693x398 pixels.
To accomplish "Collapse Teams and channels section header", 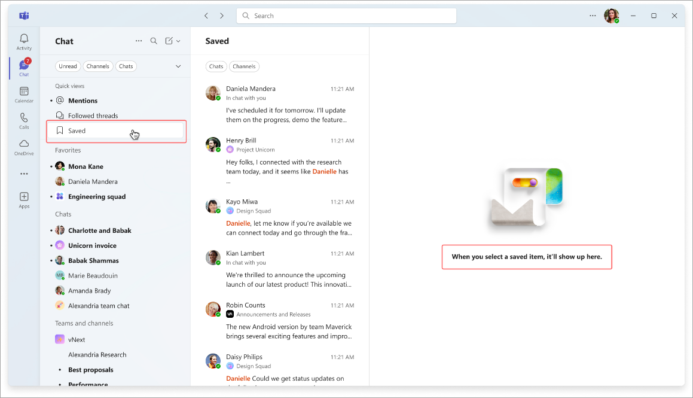I will [84, 323].
